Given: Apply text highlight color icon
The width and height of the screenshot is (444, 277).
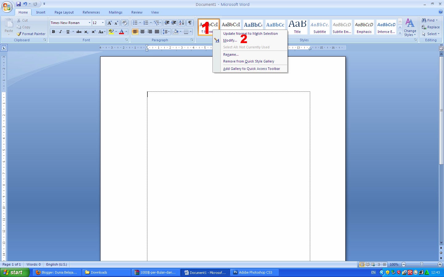Looking at the screenshot, I should point(112,31).
